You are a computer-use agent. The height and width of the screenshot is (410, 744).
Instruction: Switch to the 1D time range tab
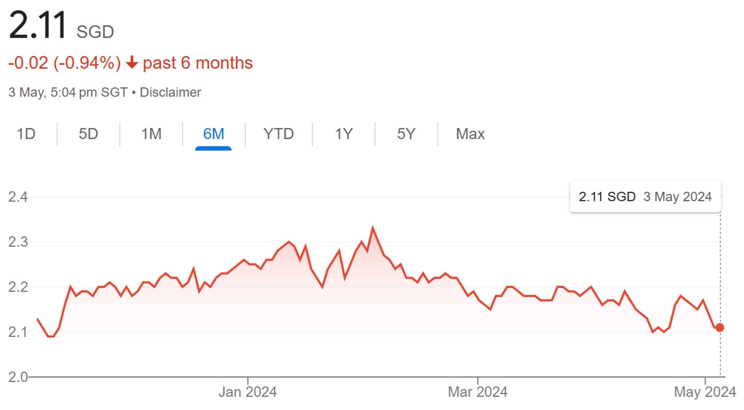(x=26, y=134)
